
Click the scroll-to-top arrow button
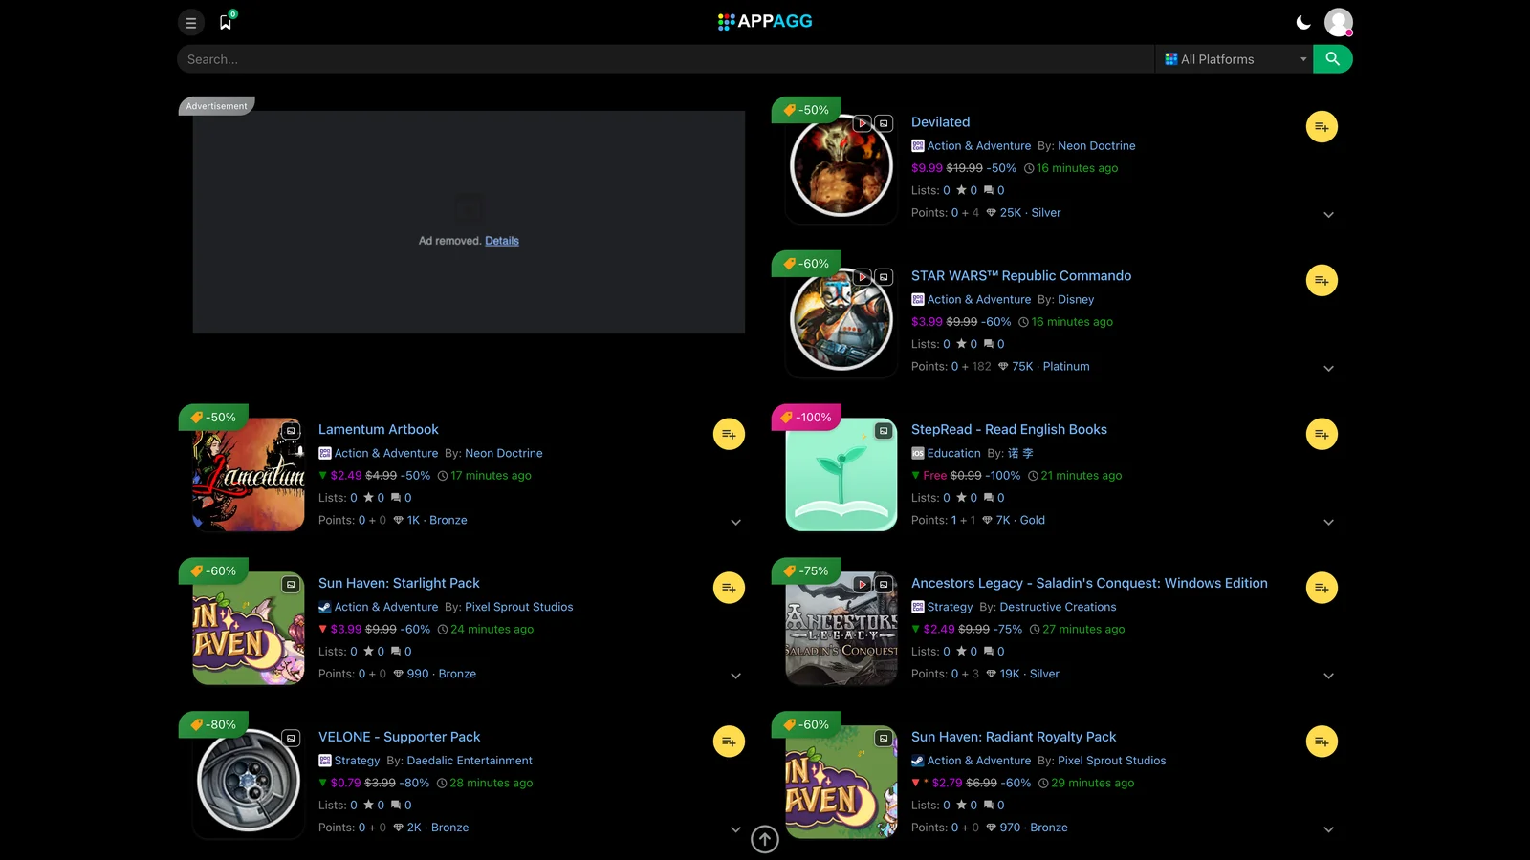pos(765,840)
